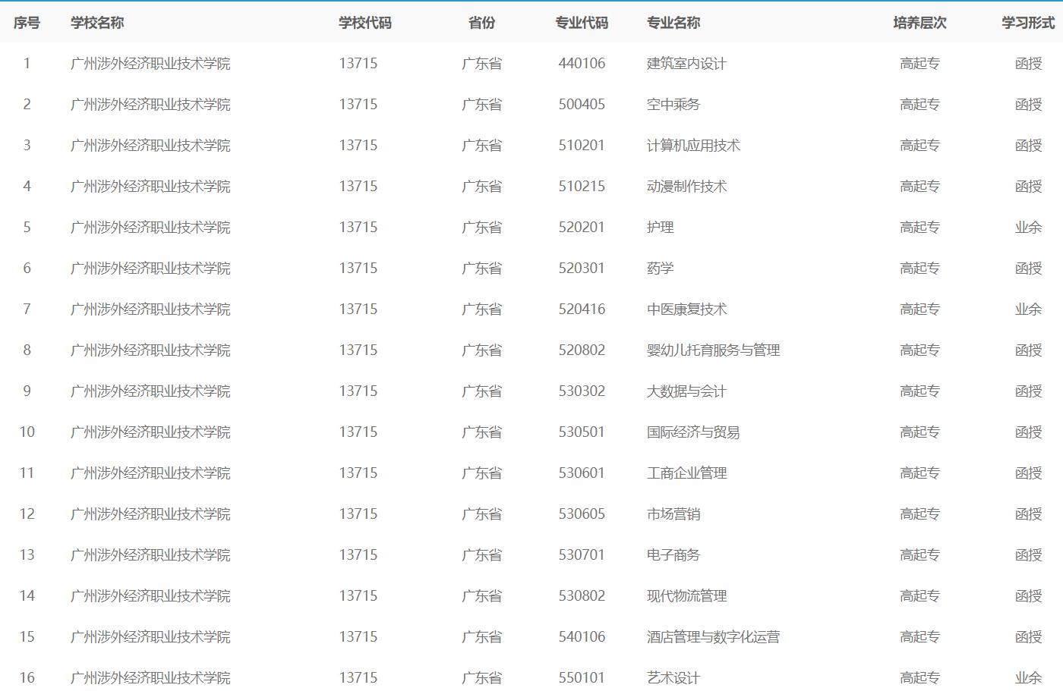Click major code 520301
1063x691 pixels.
click(582, 269)
